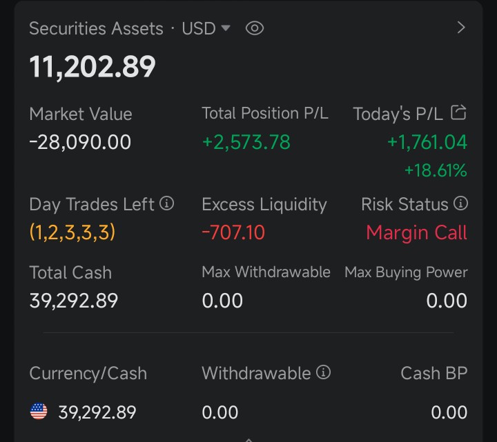Tap the +1,761.04 Today's P/L value
This screenshot has height=442, width=497.
[427, 142]
